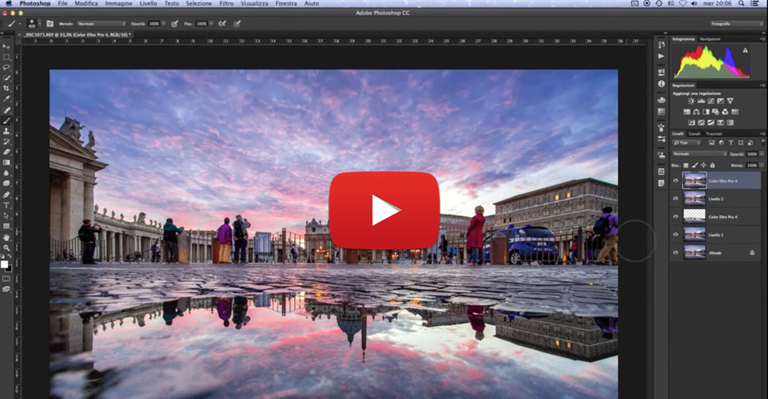Viewport: 768px width, 399px height.
Task: Select the Healing Brush tool
Action: pyautogui.click(x=6, y=110)
